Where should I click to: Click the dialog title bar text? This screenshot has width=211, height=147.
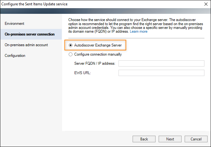pos(34,4)
